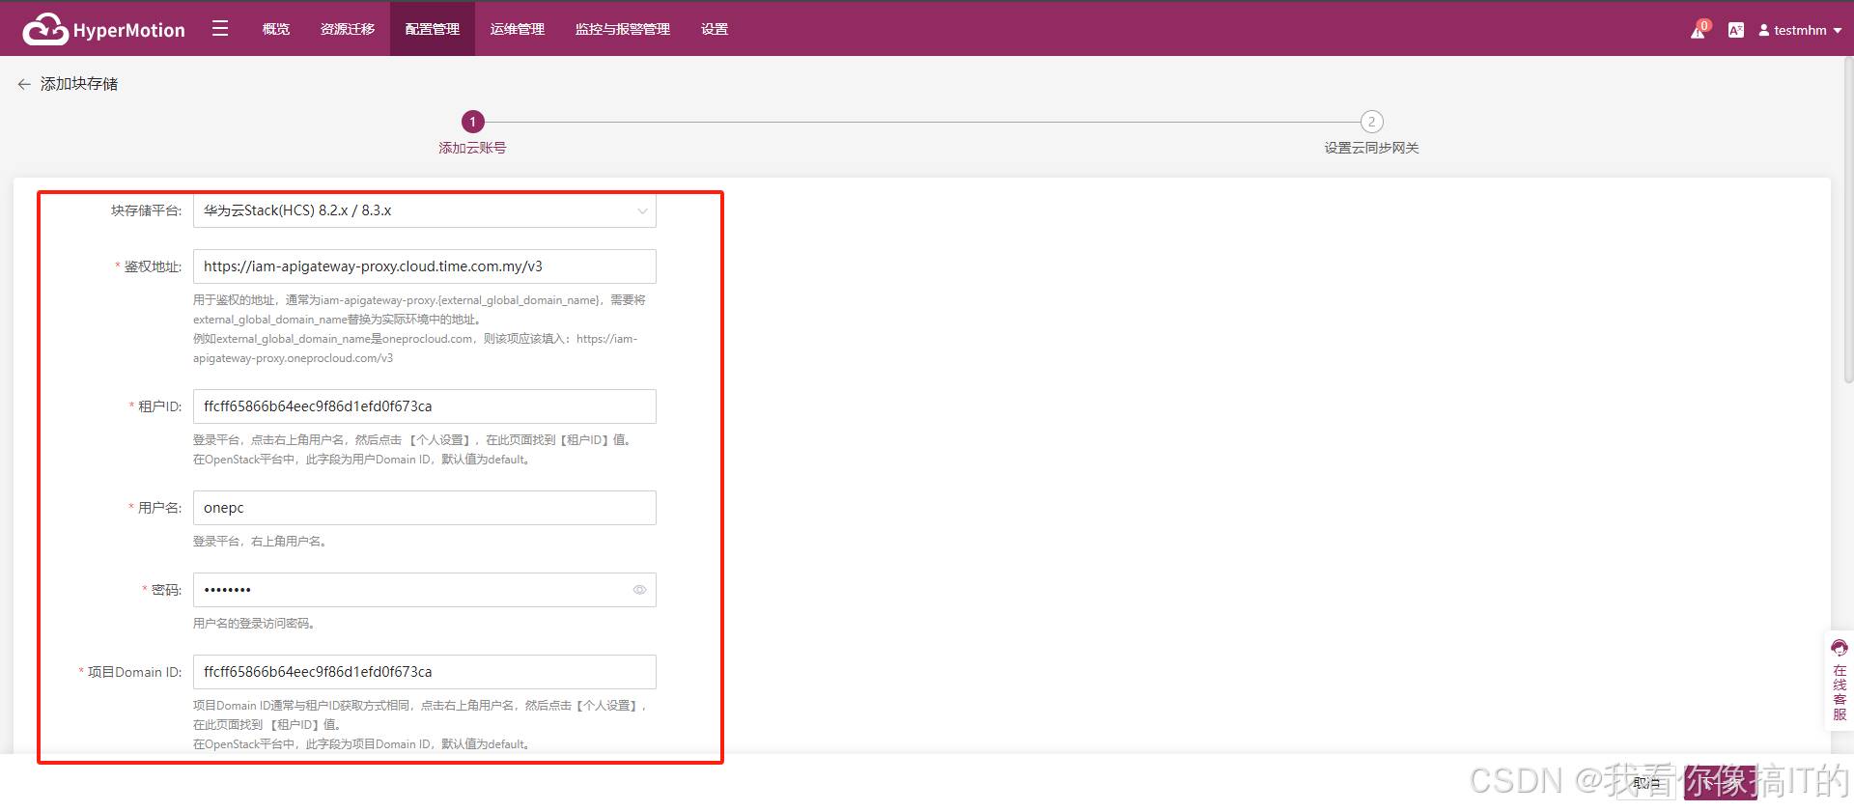Open the 在线客服 online support widget

[x=1839, y=681]
